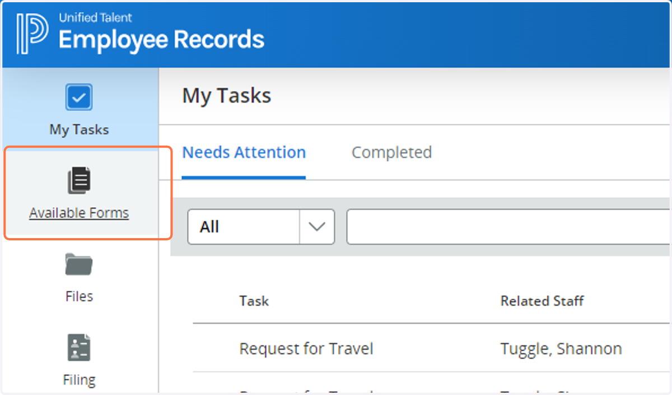Image resolution: width=672 pixels, height=395 pixels.
Task: Open the Files folder icon
Action: [79, 264]
